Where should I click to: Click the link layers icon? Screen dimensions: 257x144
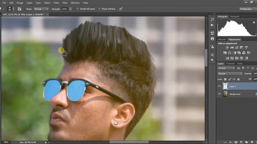click(225, 142)
